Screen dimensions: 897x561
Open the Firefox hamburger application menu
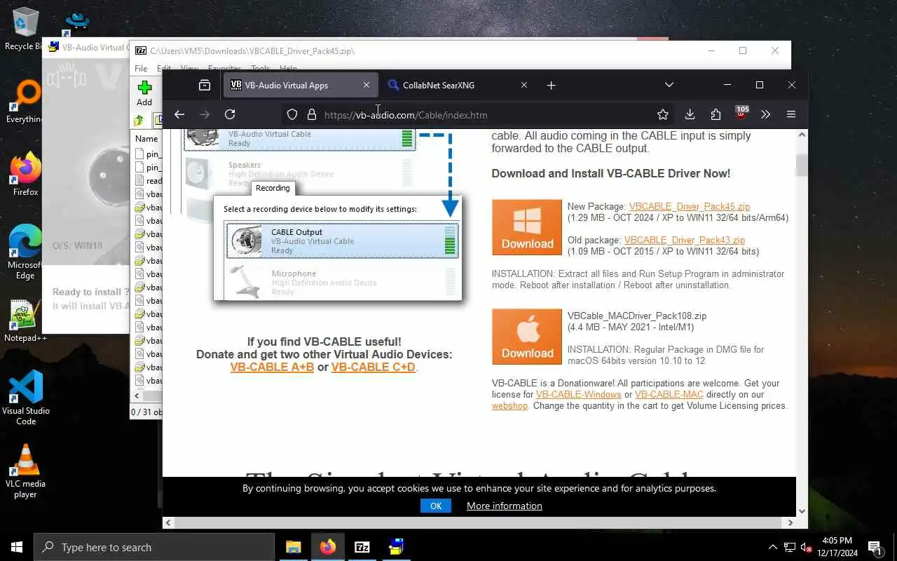tap(791, 114)
